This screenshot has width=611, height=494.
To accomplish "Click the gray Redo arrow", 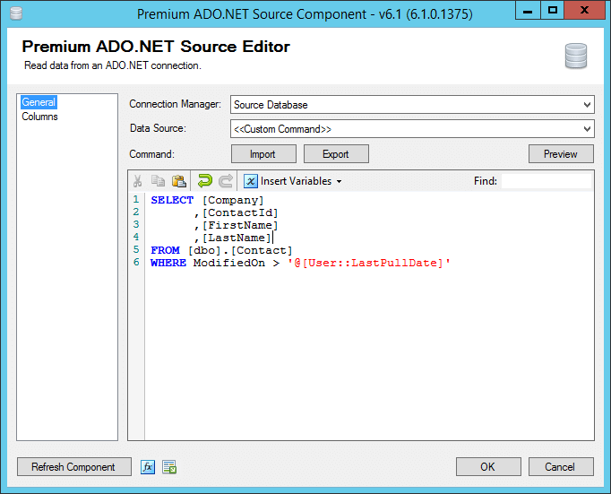I will pos(226,181).
